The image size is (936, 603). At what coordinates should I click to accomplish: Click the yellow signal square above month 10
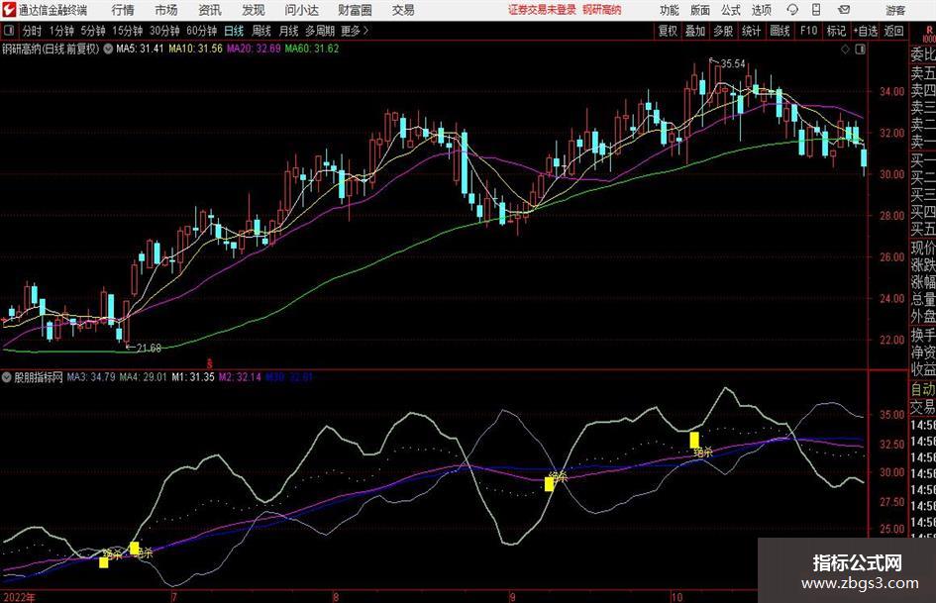pos(694,440)
